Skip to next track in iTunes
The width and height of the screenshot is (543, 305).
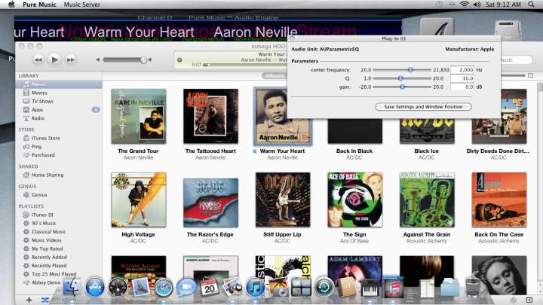click(71, 59)
